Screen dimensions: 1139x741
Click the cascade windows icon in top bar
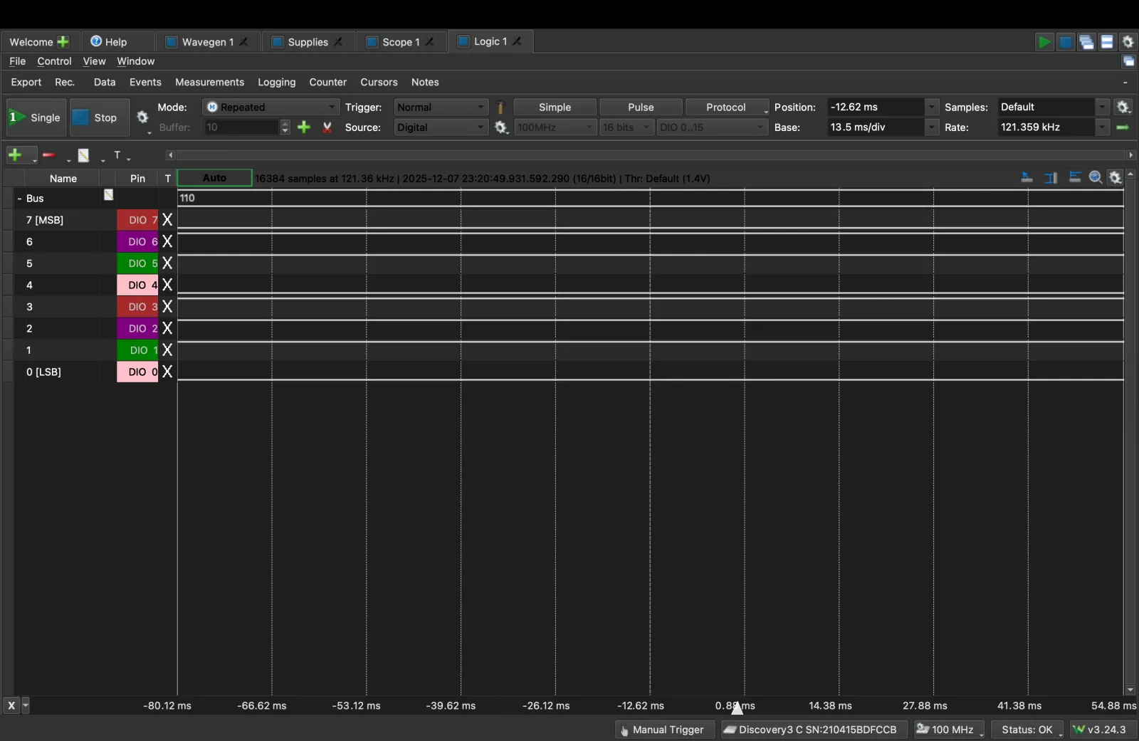1086,42
